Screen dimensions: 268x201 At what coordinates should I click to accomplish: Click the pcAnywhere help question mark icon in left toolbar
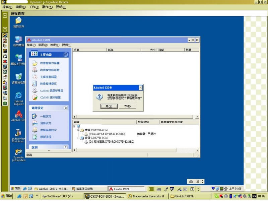[x=5, y=29]
